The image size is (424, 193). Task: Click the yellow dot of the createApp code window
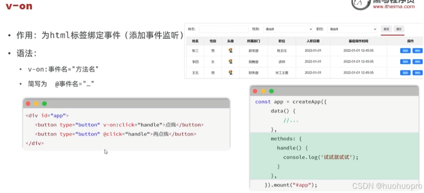[x=263, y=91]
